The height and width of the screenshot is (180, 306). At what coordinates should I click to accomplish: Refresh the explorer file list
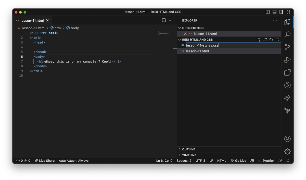pyautogui.click(x=271, y=40)
